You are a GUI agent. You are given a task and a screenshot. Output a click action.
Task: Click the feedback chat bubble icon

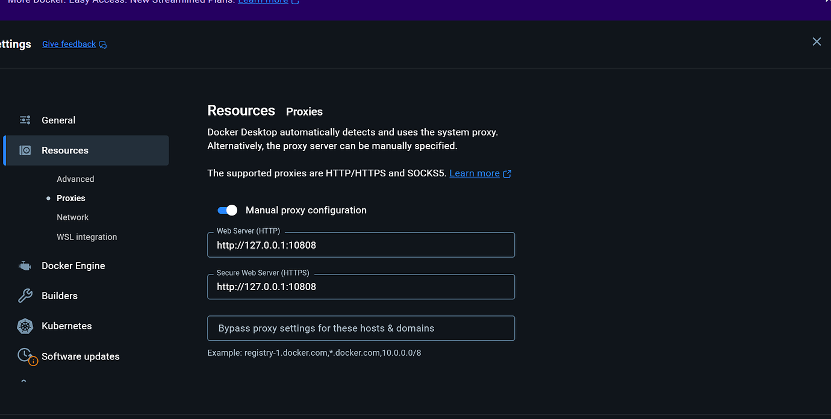tap(103, 45)
